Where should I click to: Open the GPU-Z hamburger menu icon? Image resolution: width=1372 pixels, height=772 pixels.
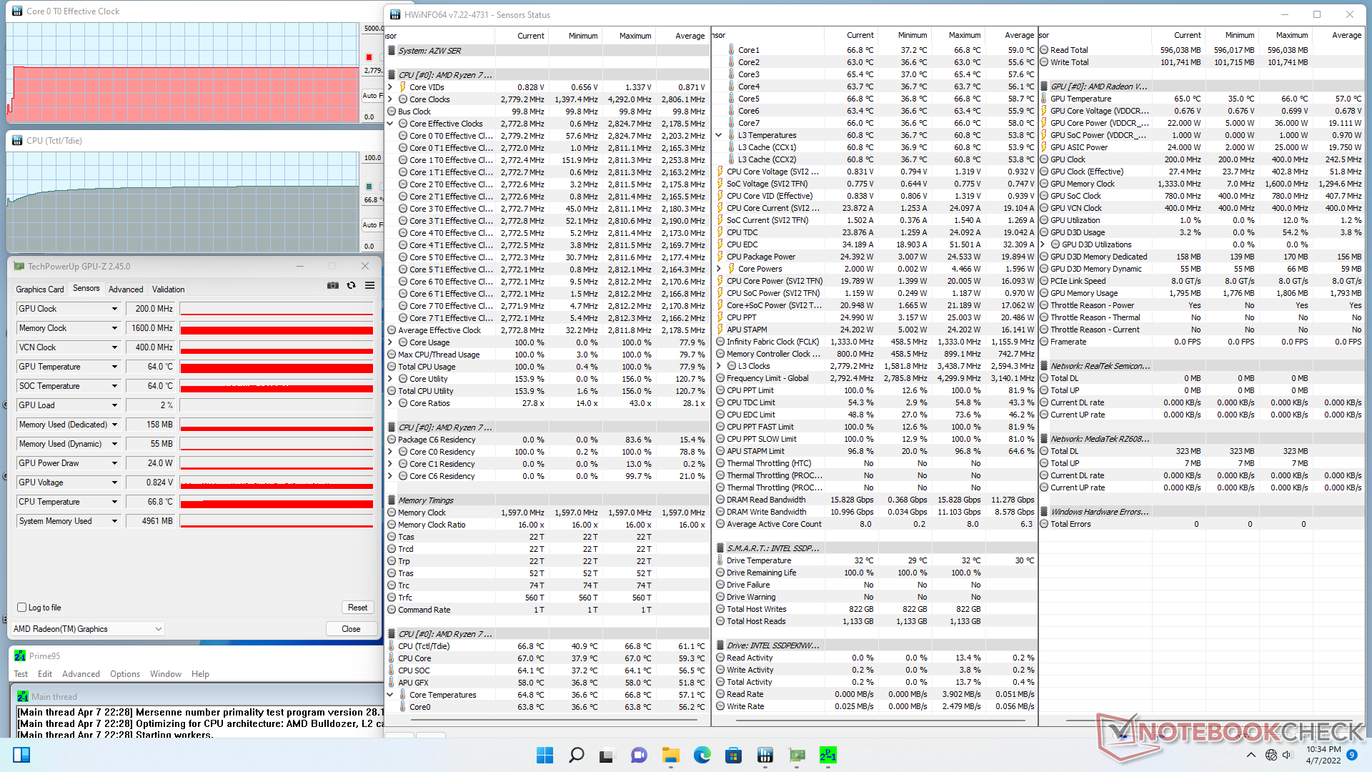coord(369,285)
